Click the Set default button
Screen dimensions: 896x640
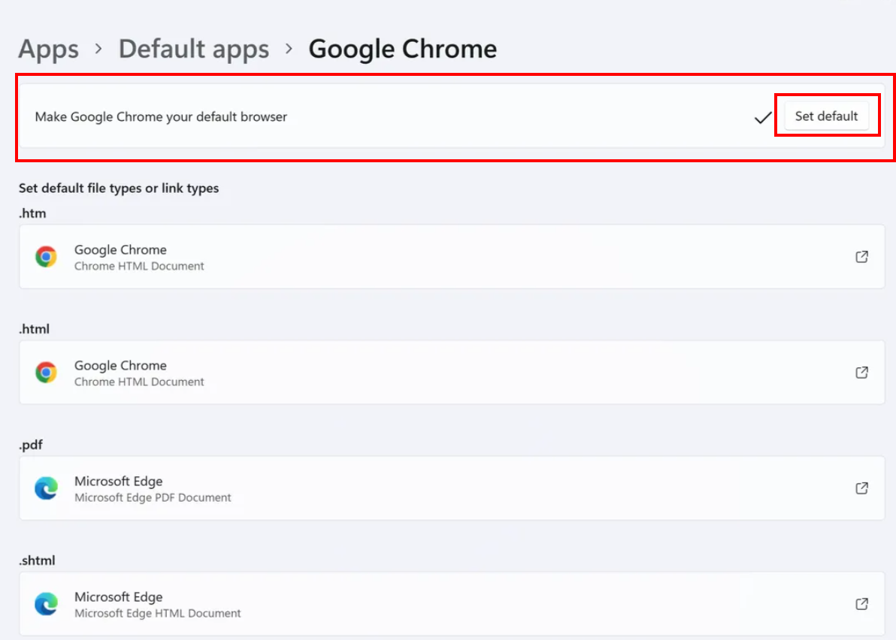click(x=826, y=116)
